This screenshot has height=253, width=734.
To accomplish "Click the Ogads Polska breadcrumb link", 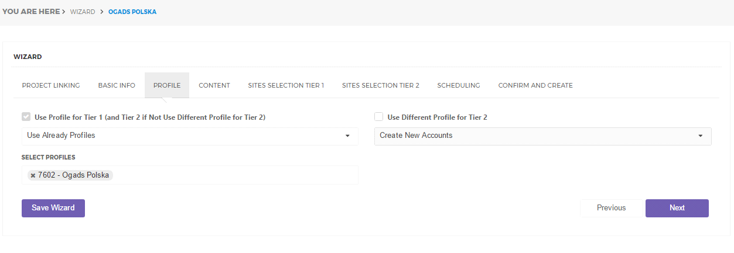I will [x=132, y=12].
